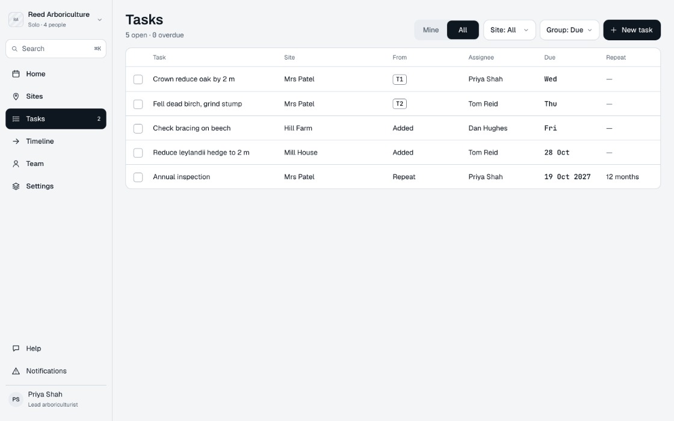This screenshot has width=674, height=421.
Task: Click the Notifications warning triangle icon
Action: pyautogui.click(x=16, y=370)
